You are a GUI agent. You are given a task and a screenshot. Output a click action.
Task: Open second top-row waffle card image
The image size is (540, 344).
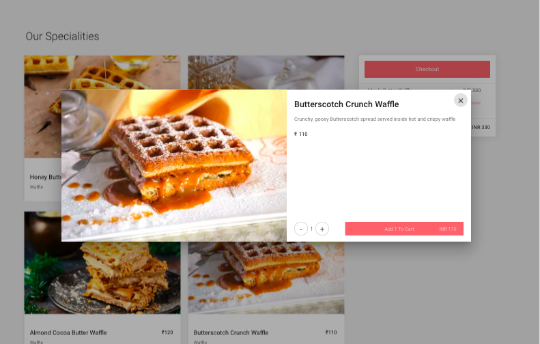coord(266,72)
